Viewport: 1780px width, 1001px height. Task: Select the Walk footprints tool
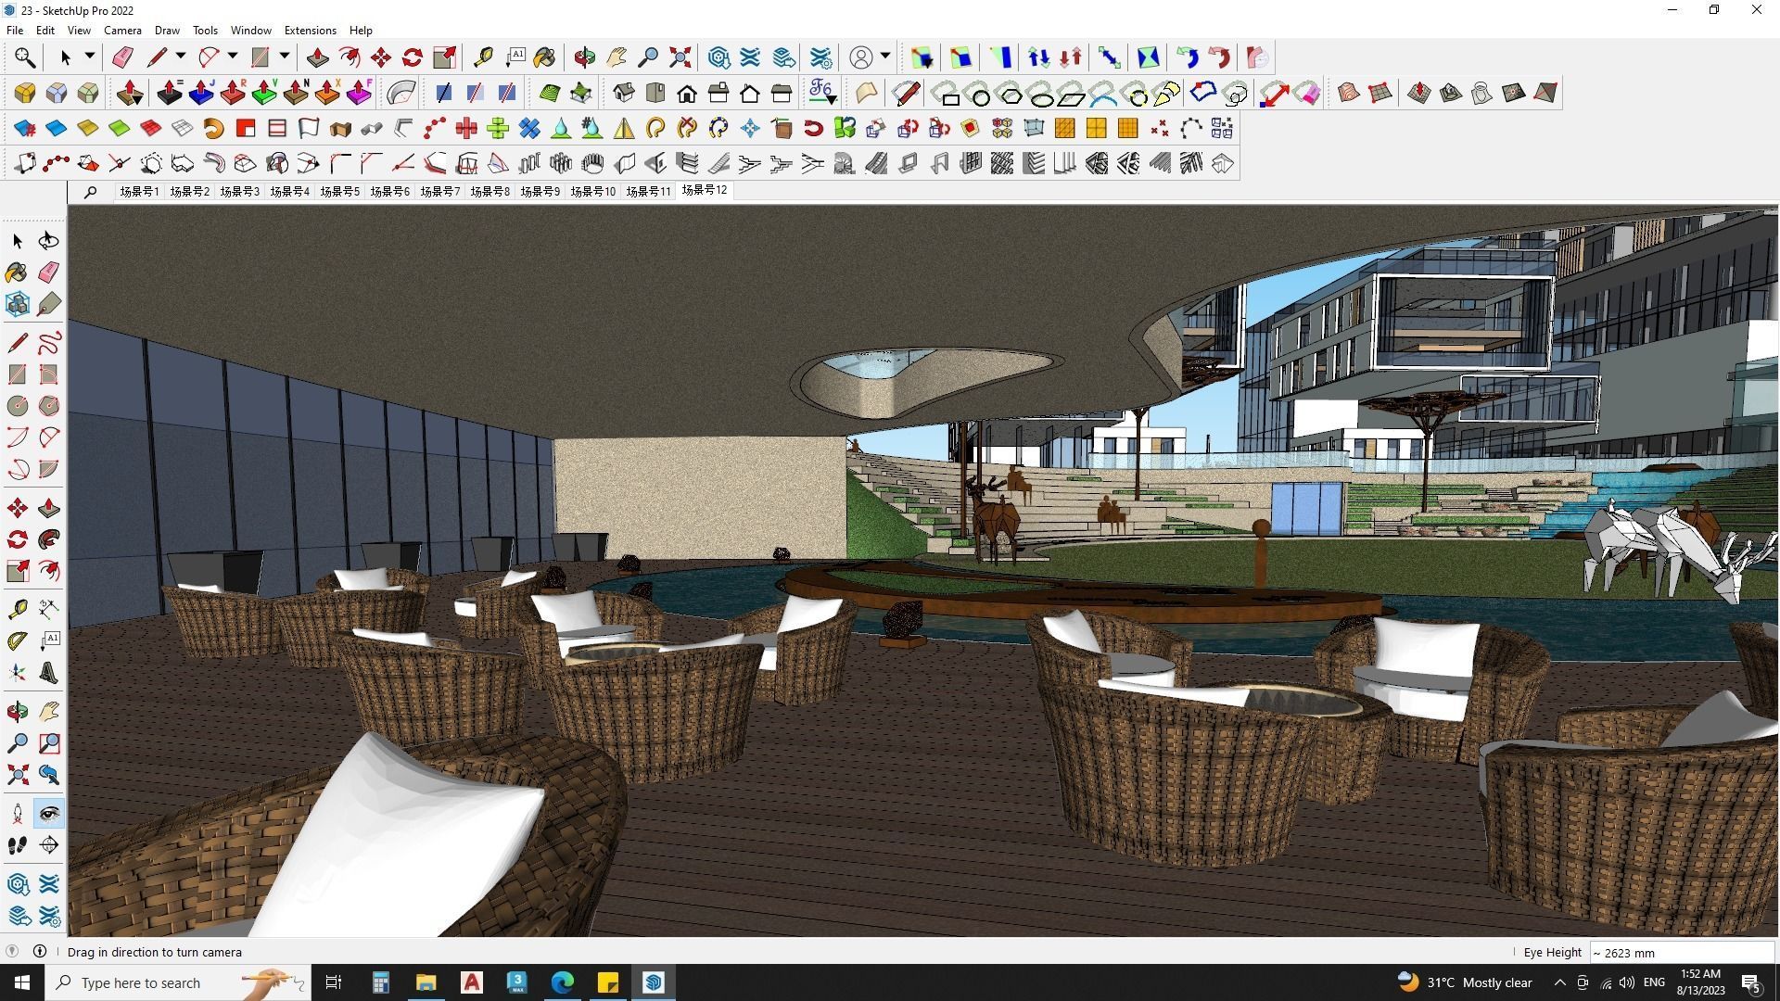[17, 845]
